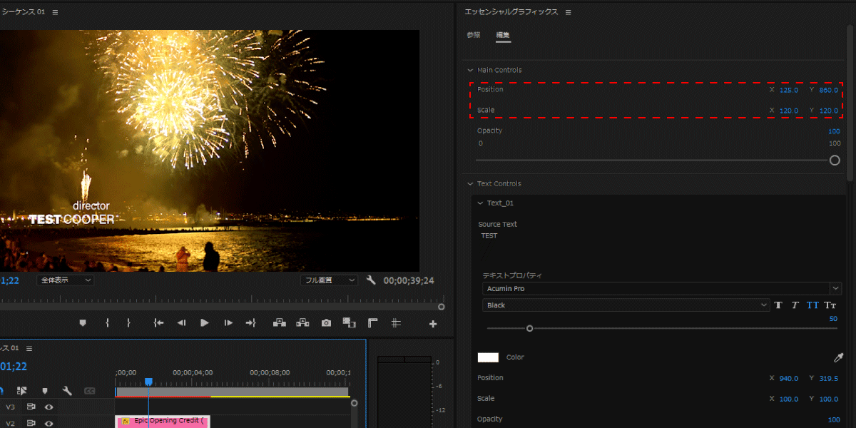Collapse the Text_01 group

pos(480,203)
